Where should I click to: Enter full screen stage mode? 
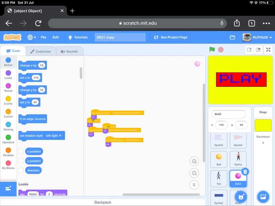[268, 50]
